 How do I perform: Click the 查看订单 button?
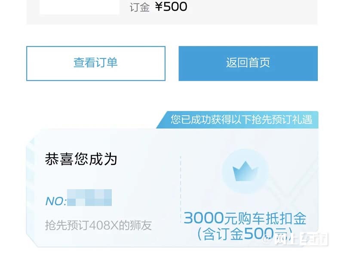[x=95, y=63]
